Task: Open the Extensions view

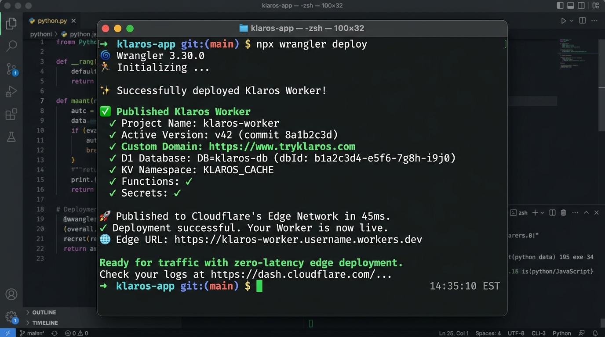Action: click(11, 115)
